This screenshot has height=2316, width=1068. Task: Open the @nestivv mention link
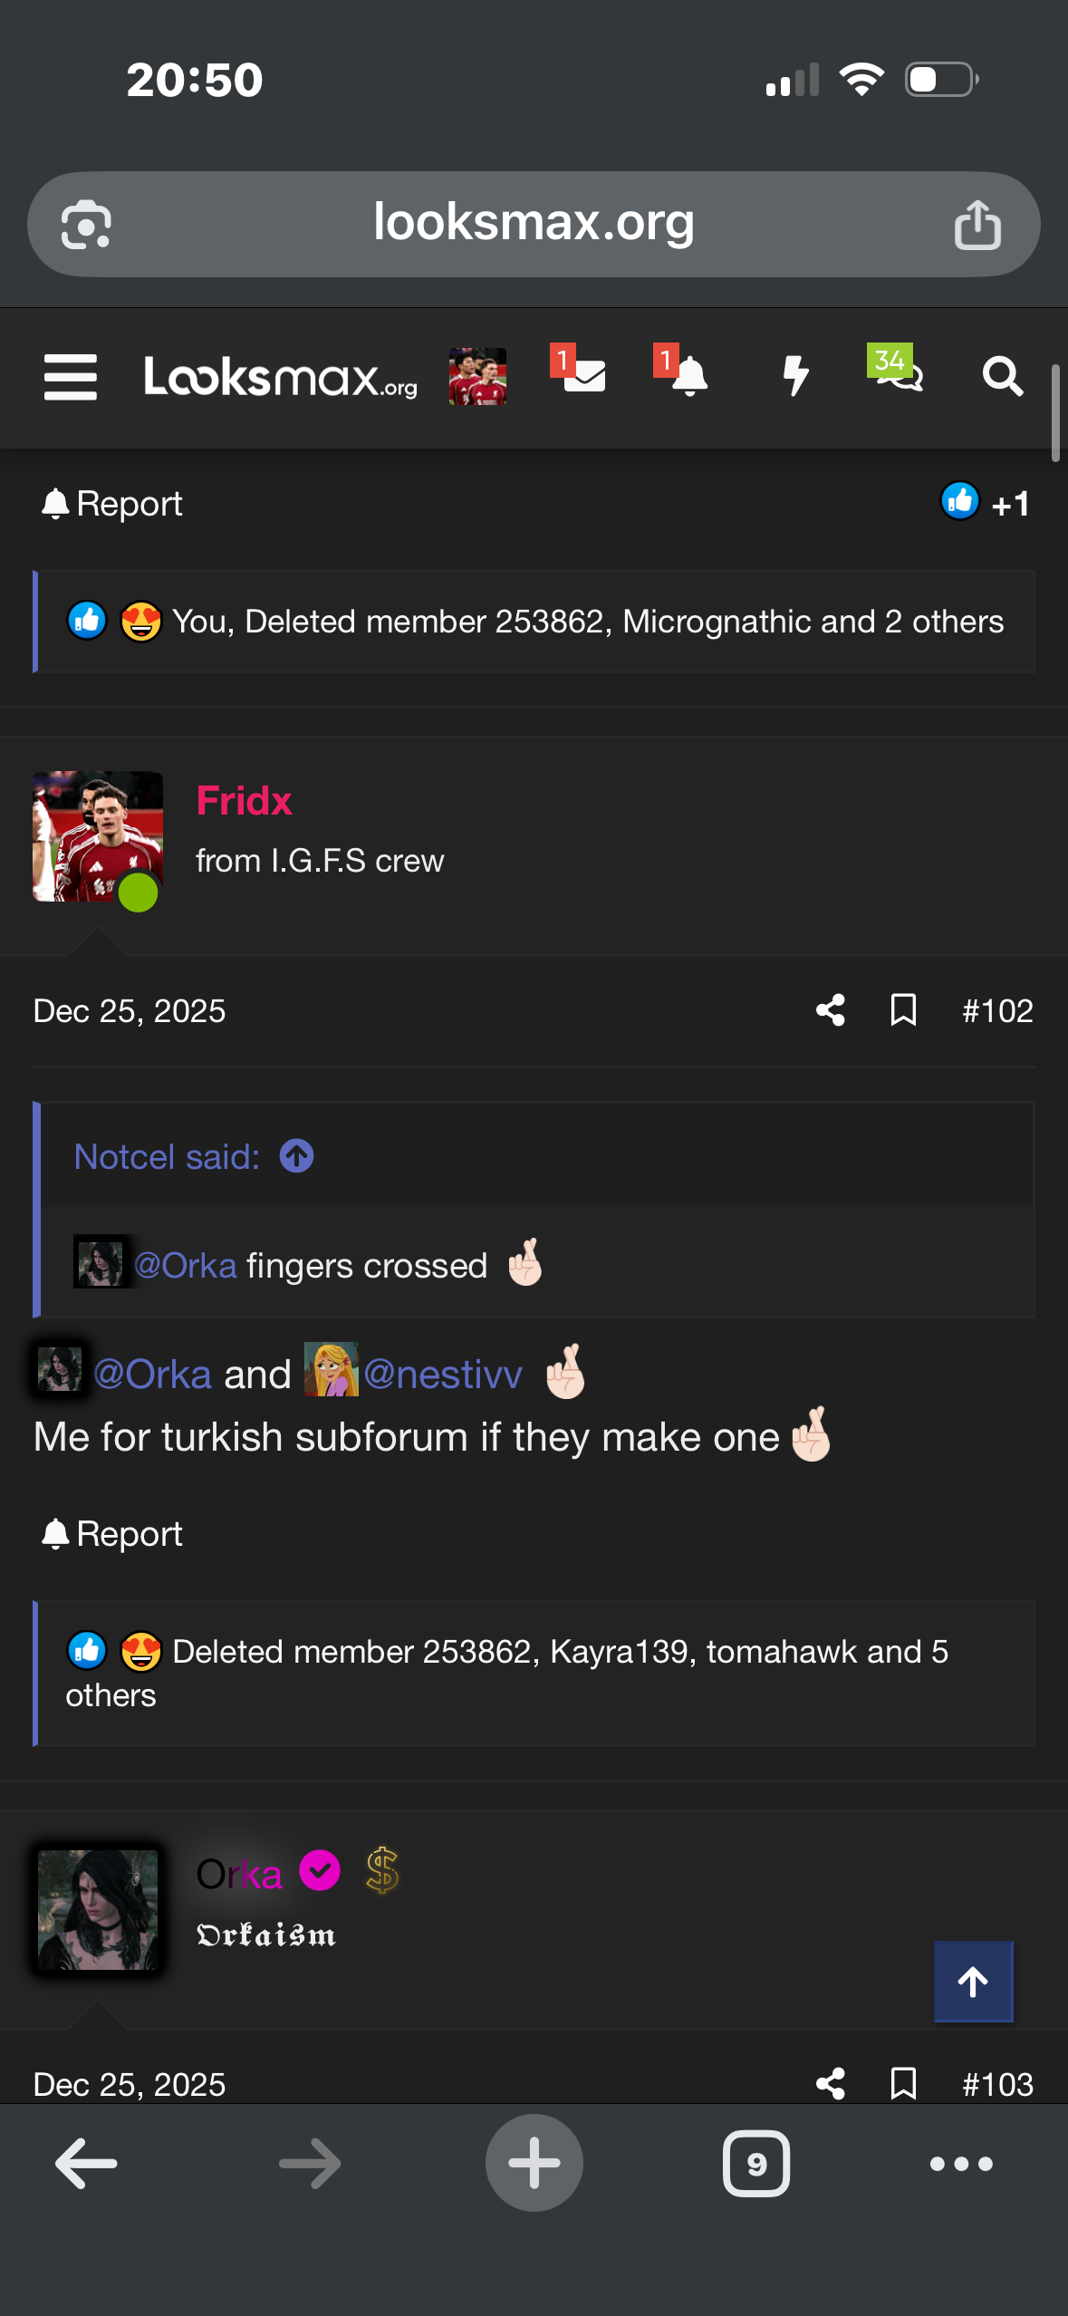(x=442, y=1375)
